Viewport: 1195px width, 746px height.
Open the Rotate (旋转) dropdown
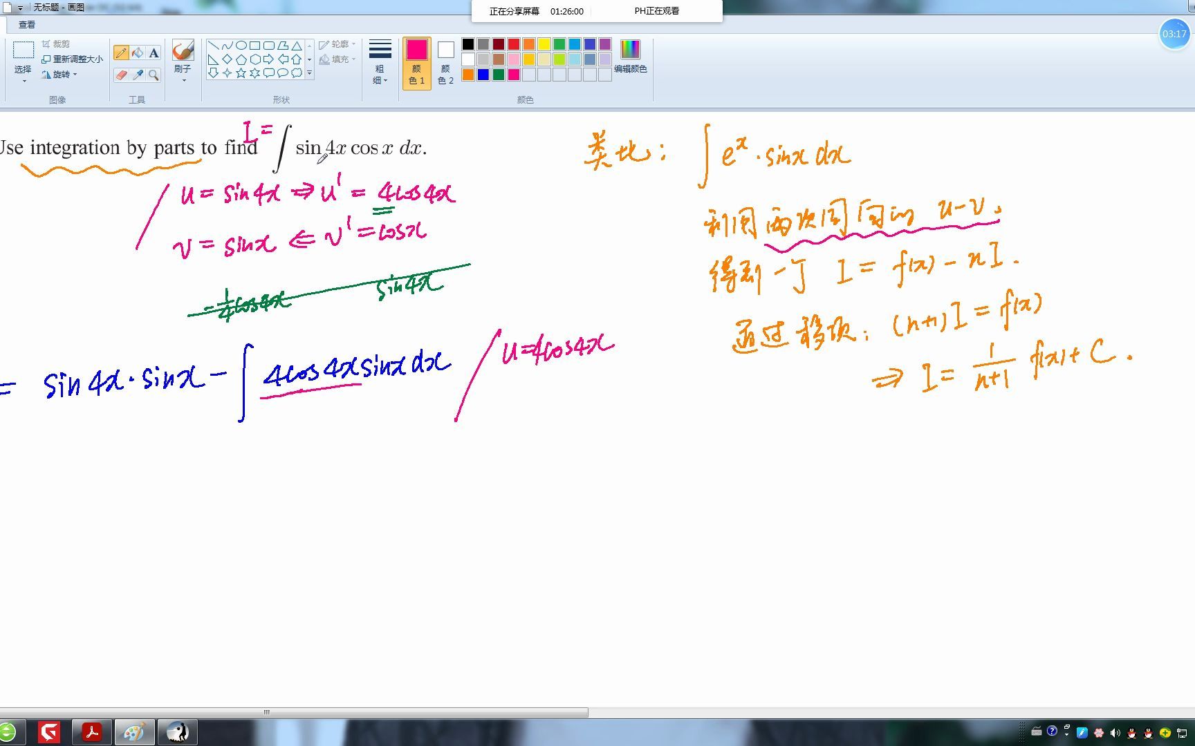[59, 75]
